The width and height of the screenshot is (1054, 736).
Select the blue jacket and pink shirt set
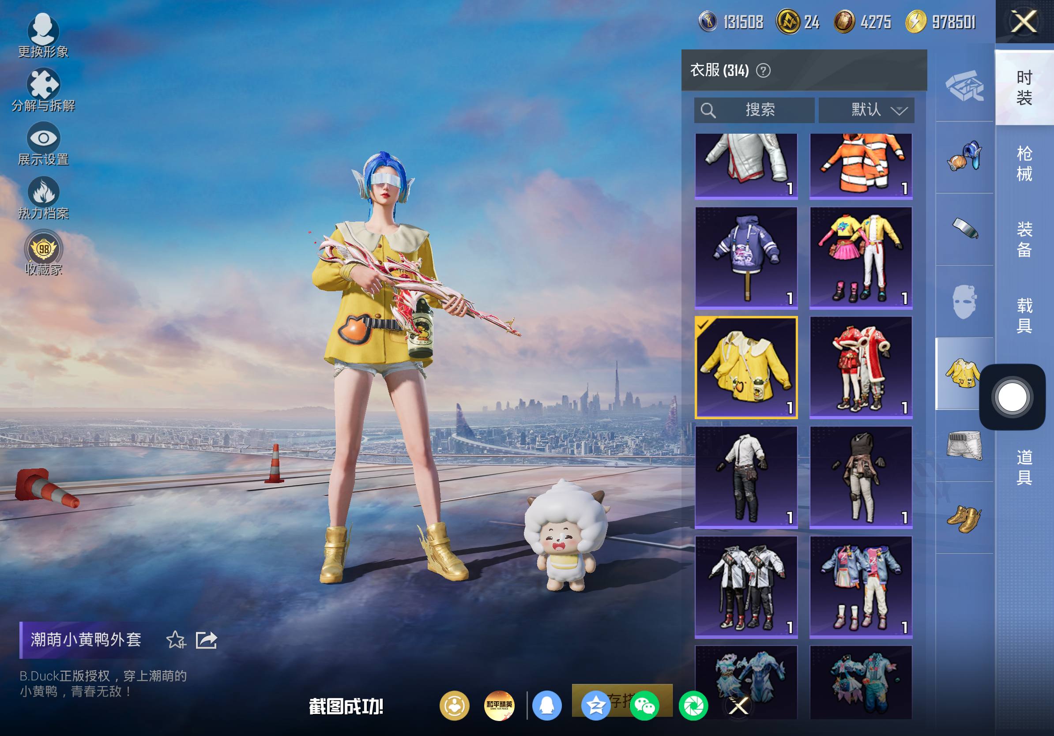[x=861, y=586]
